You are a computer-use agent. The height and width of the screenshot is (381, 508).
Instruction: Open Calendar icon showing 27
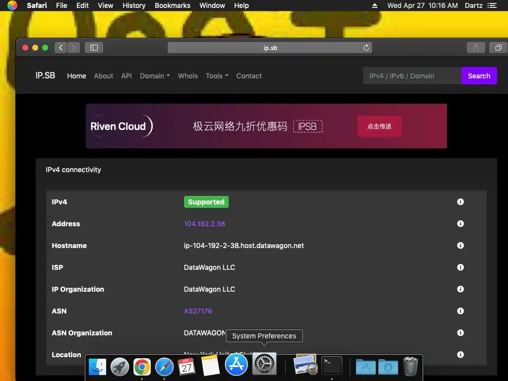coord(187,367)
